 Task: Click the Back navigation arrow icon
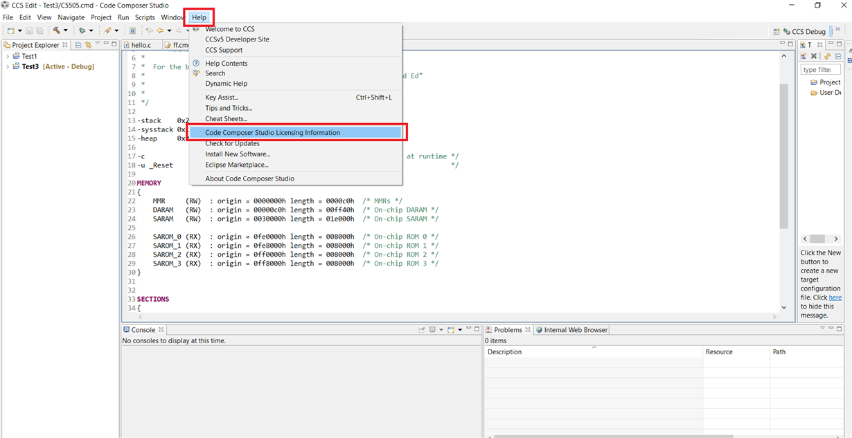point(160,30)
